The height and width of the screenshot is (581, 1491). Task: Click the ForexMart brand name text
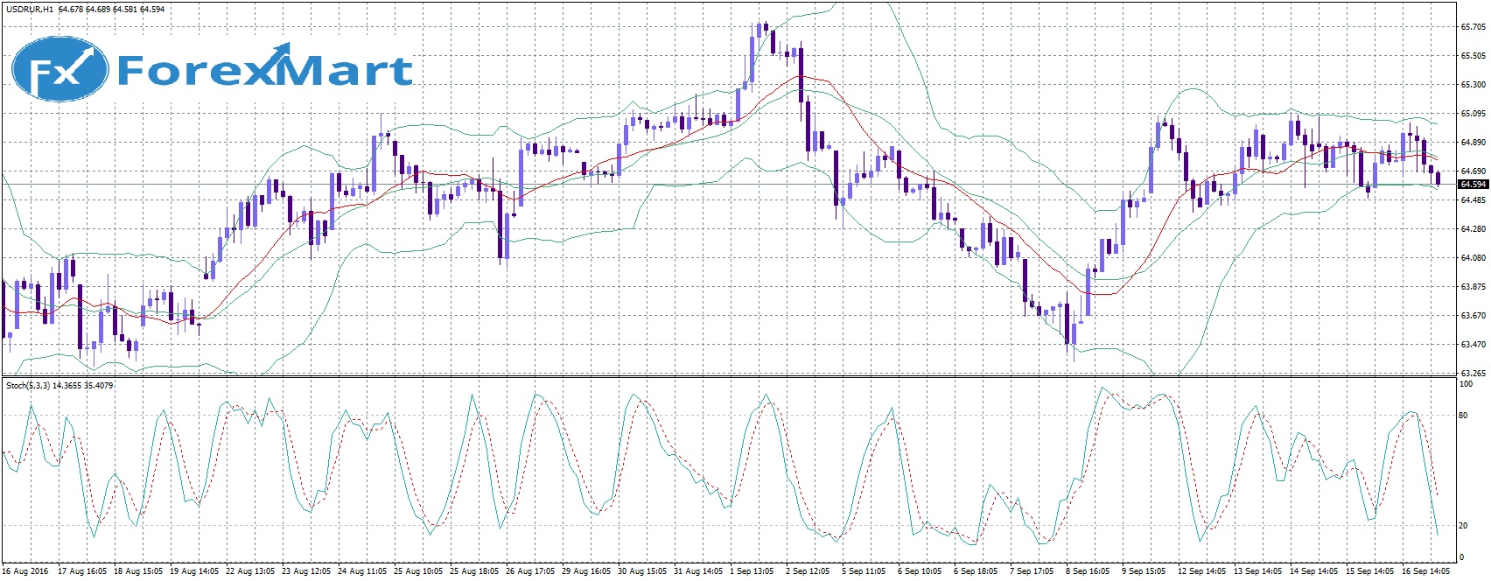264,70
